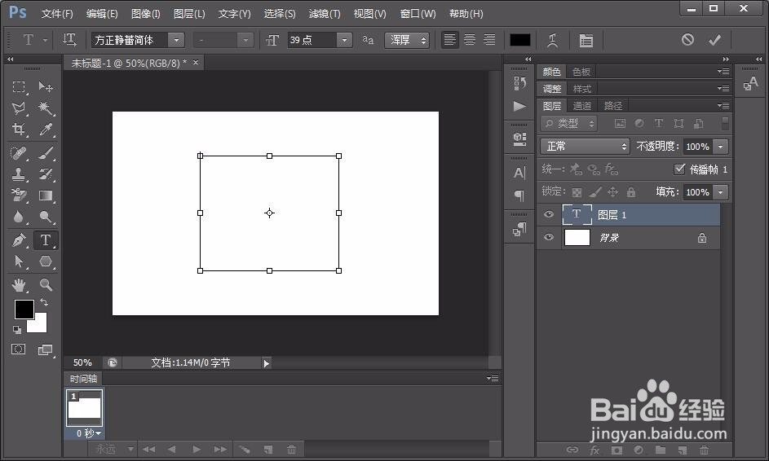This screenshot has height=461, width=769.
Task: Select the Eyedropper tool
Action: 46,130
